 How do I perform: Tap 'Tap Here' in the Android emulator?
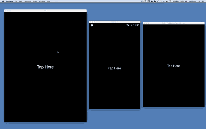114,68
